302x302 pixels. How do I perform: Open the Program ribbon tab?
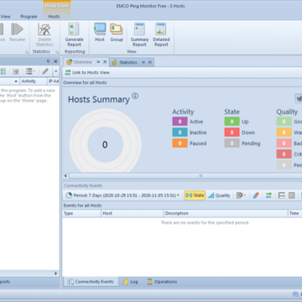pyautogui.click(x=29, y=17)
